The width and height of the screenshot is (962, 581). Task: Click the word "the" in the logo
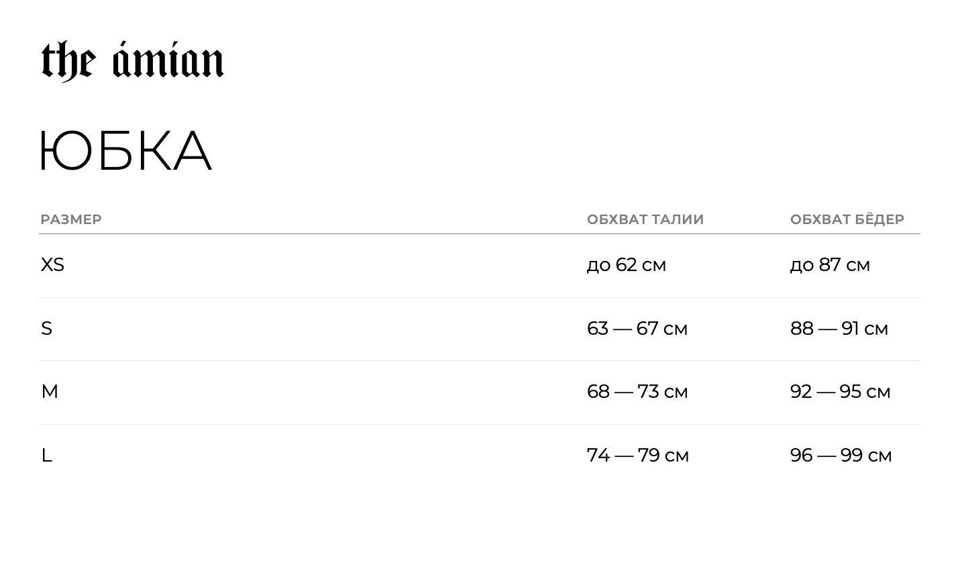point(68,62)
